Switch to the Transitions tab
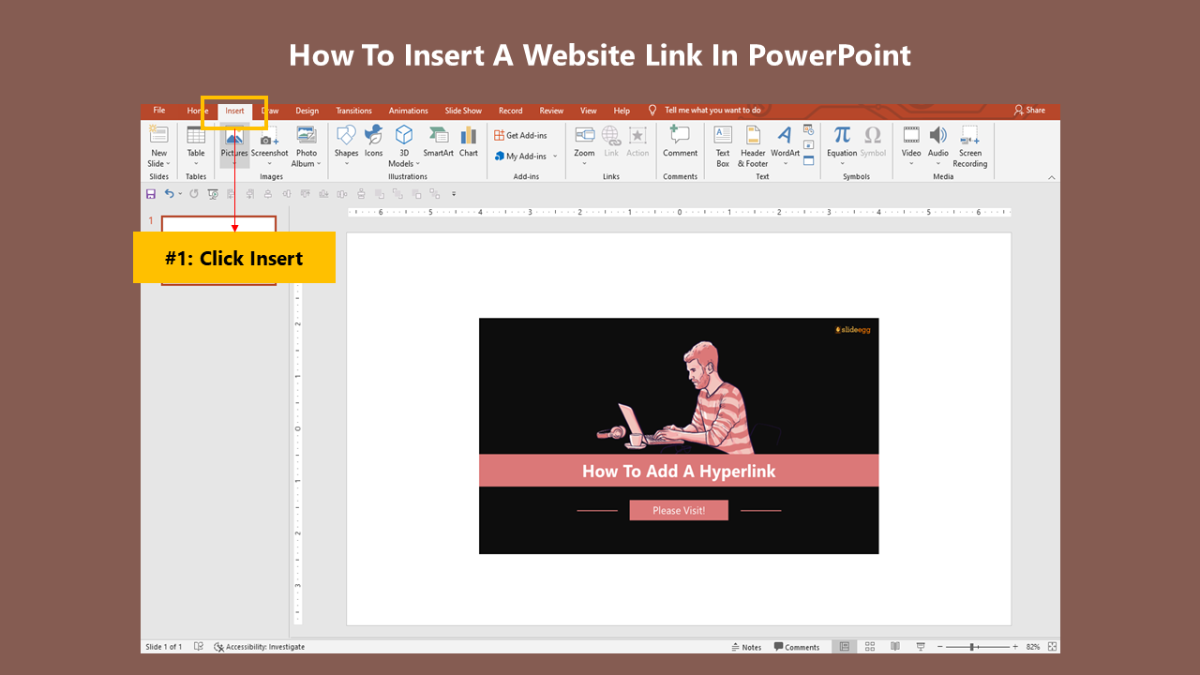This screenshot has height=675, width=1200. (354, 111)
